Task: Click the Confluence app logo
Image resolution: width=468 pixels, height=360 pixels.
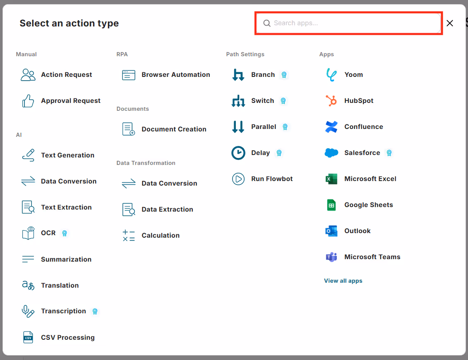Action: pos(331,126)
